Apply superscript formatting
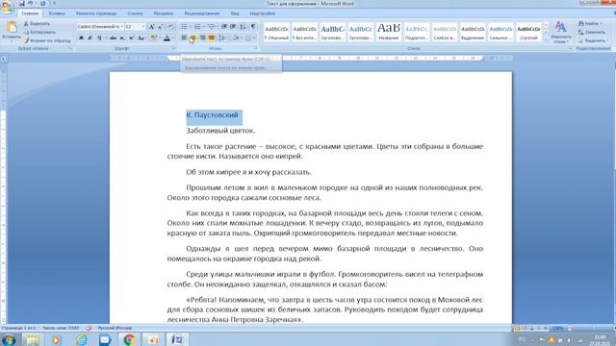616x346 pixels. pos(132,38)
